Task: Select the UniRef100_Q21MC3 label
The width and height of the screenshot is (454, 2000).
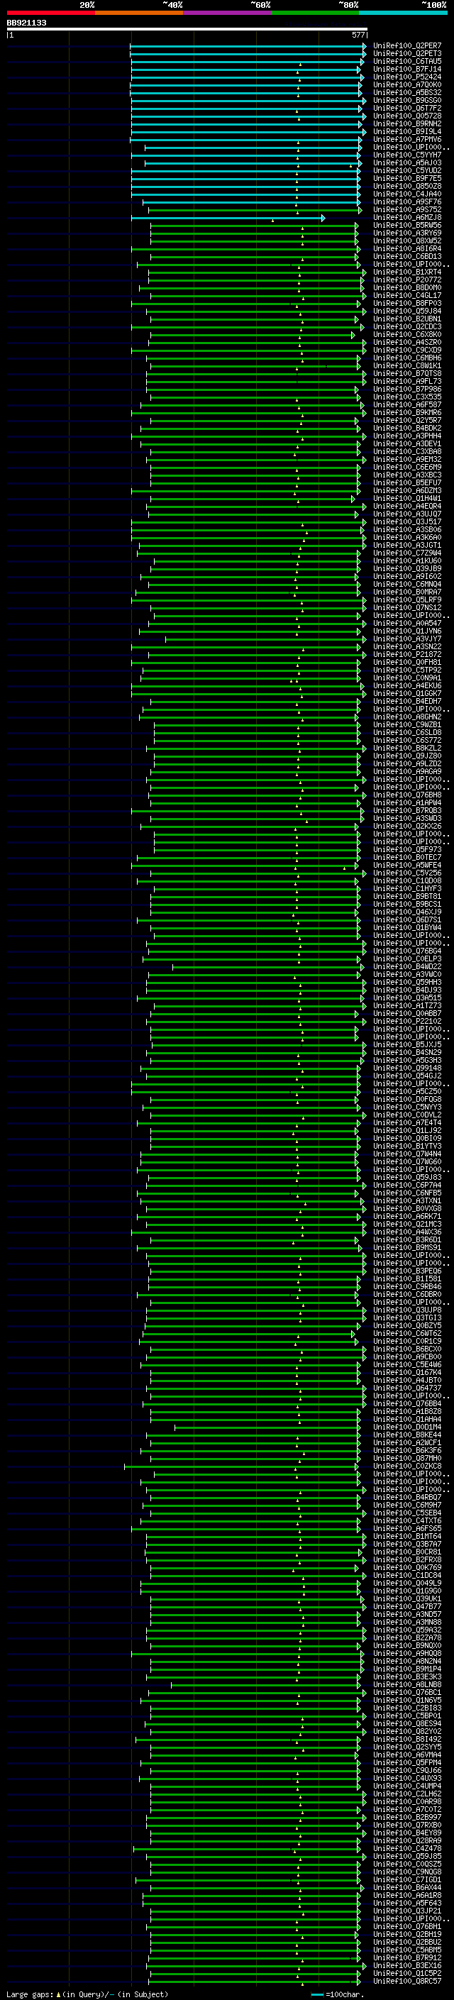Action: pos(407,1225)
